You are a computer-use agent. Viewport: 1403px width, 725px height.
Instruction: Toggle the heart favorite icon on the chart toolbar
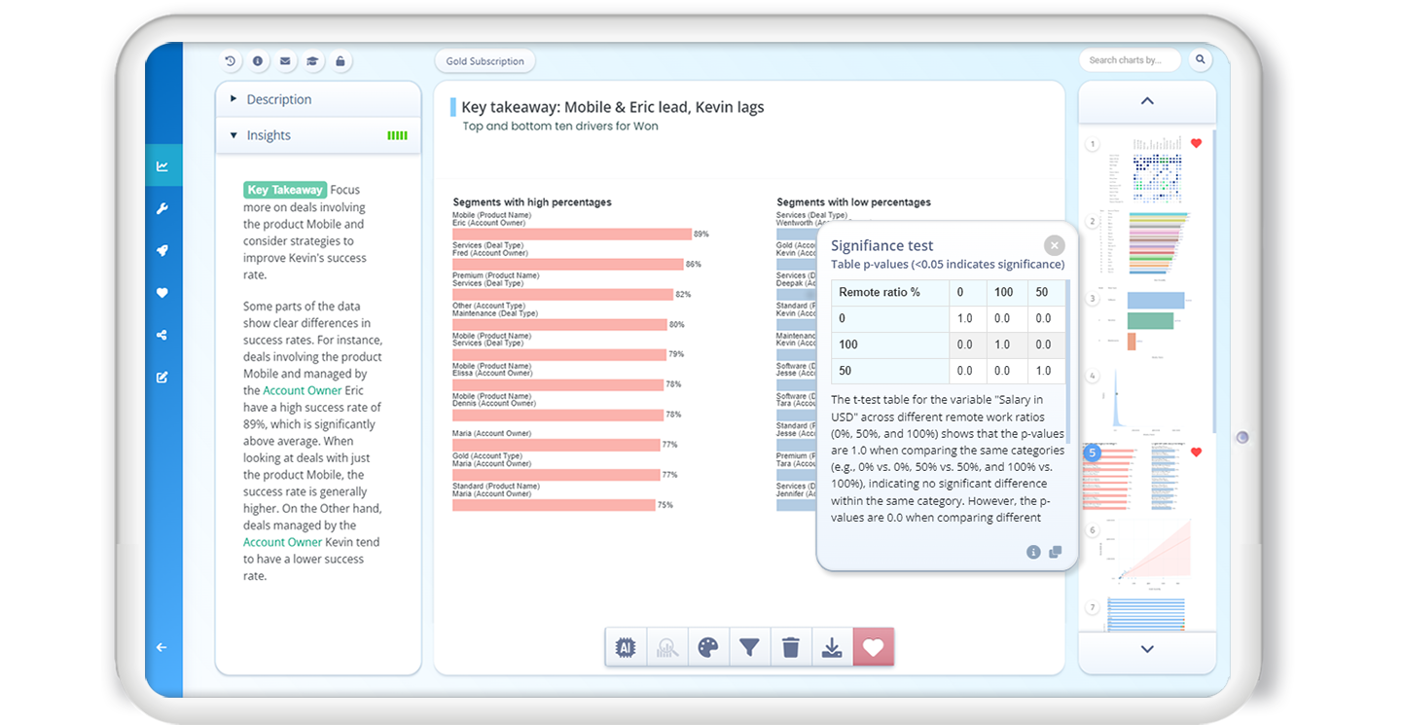(874, 646)
